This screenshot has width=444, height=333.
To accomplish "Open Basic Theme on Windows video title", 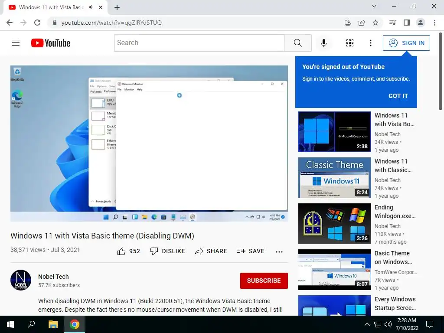I will (393, 258).
